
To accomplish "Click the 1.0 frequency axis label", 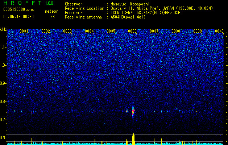I will (3, 65).
